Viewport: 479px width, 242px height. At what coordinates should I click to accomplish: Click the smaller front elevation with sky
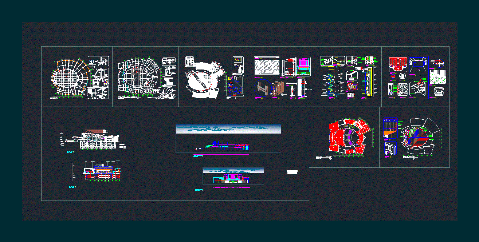point(233,176)
